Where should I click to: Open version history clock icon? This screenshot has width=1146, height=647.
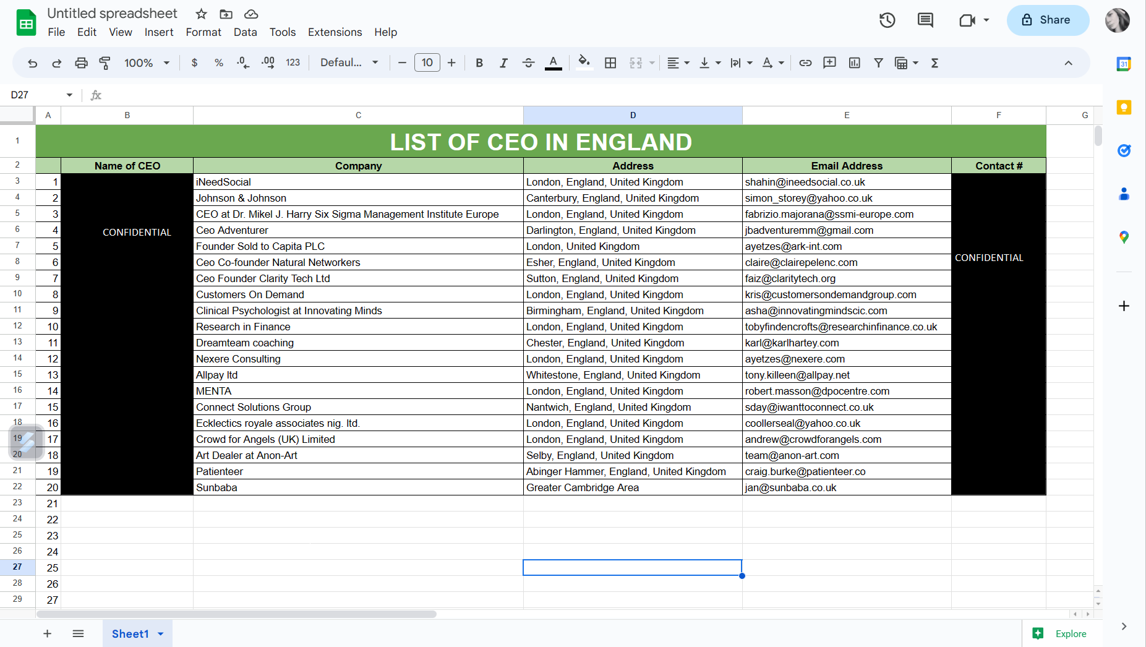(x=887, y=20)
